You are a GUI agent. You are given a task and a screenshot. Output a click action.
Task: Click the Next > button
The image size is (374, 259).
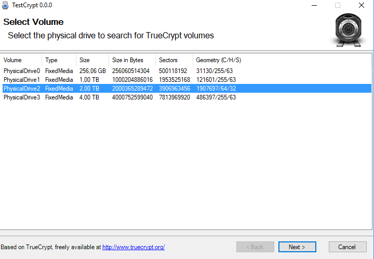(297, 247)
